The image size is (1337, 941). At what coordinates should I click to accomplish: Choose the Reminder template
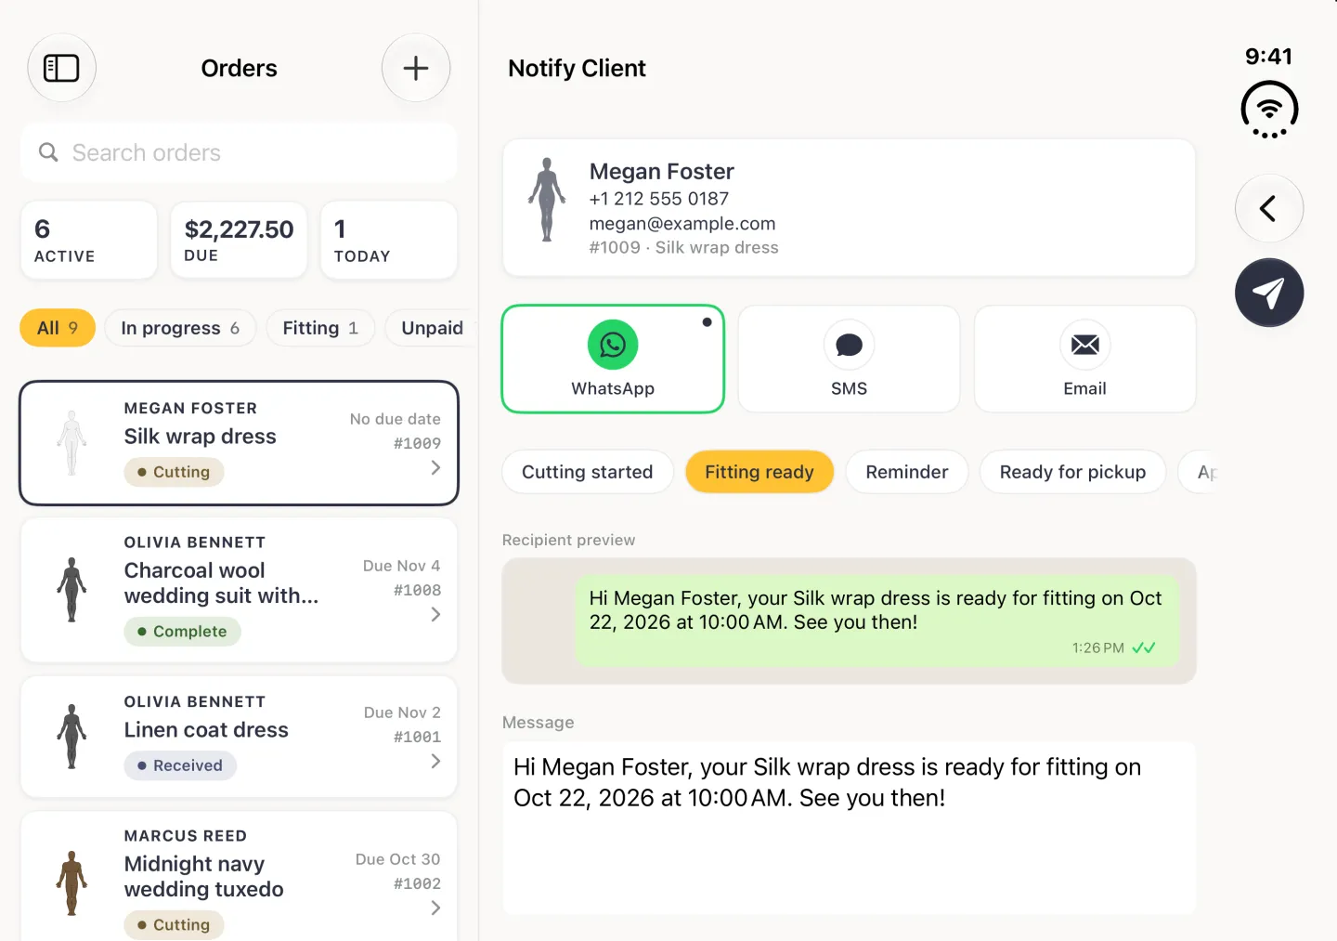(907, 472)
